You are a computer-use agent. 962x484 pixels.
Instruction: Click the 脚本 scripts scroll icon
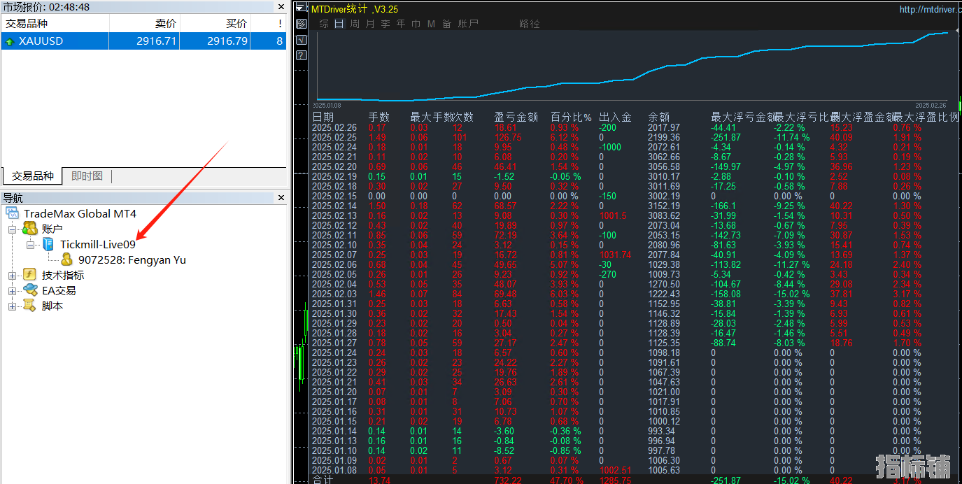point(30,306)
